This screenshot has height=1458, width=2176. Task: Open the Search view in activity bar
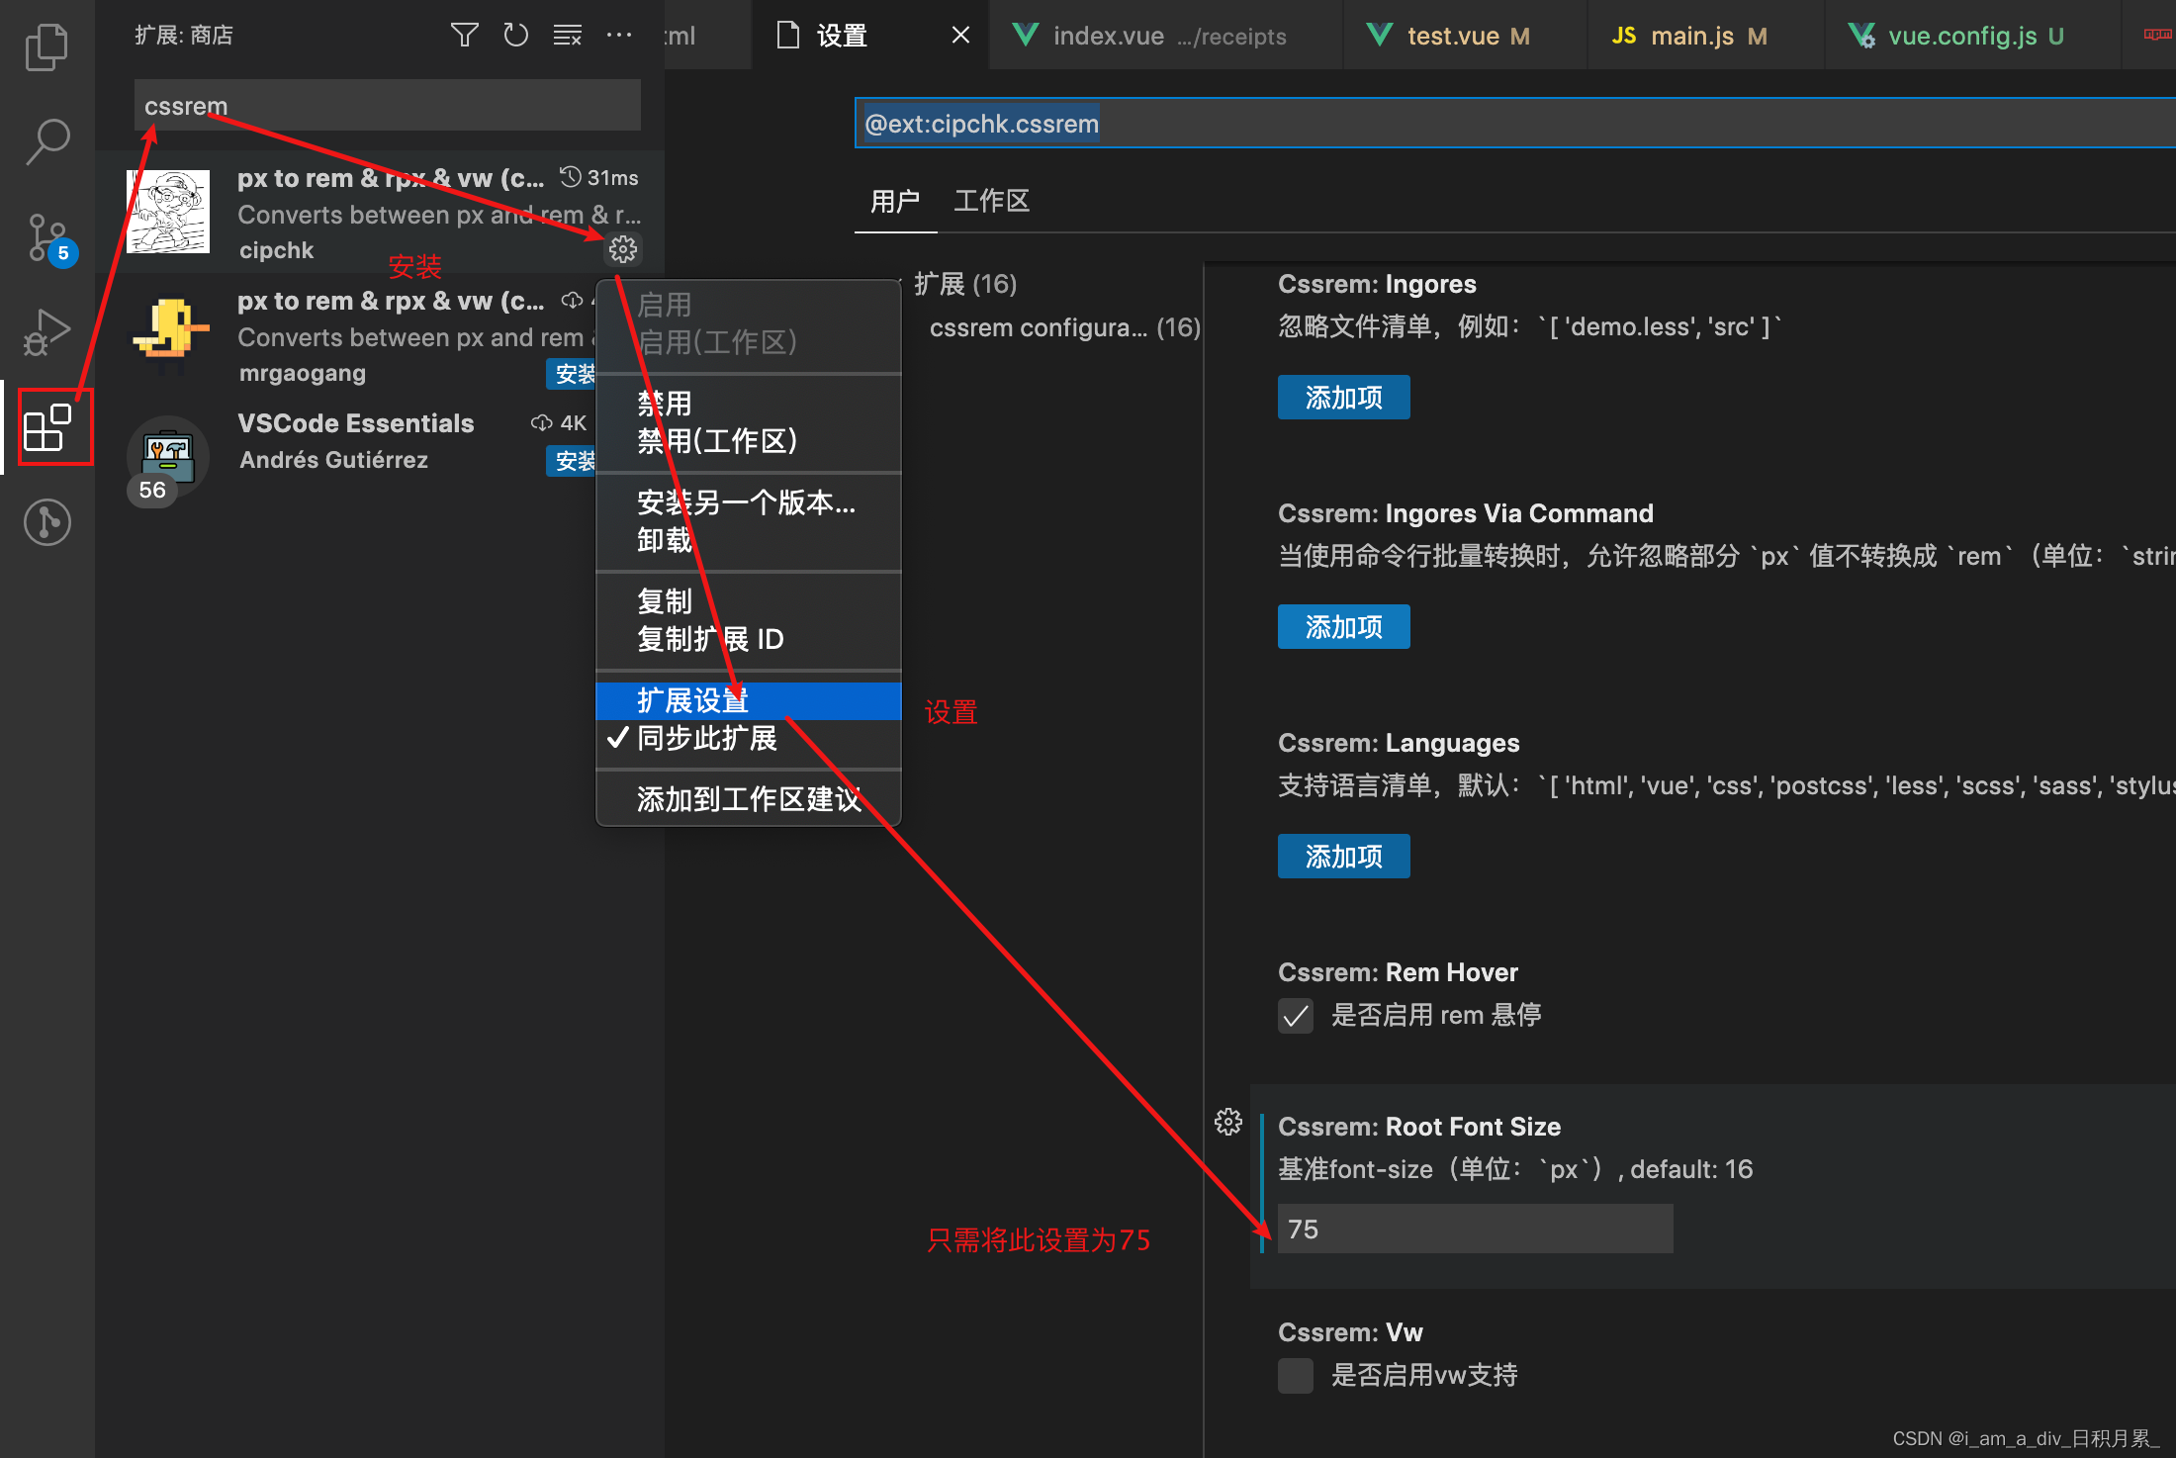[x=46, y=141]
